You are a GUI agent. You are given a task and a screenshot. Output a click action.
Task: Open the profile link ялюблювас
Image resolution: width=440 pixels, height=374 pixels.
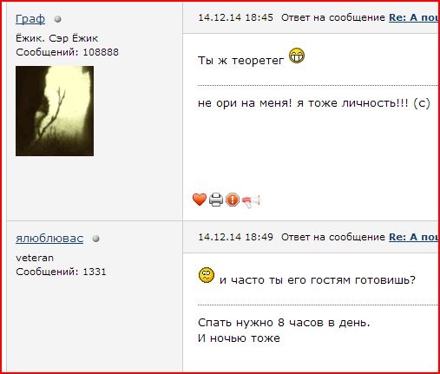point(49,239)
